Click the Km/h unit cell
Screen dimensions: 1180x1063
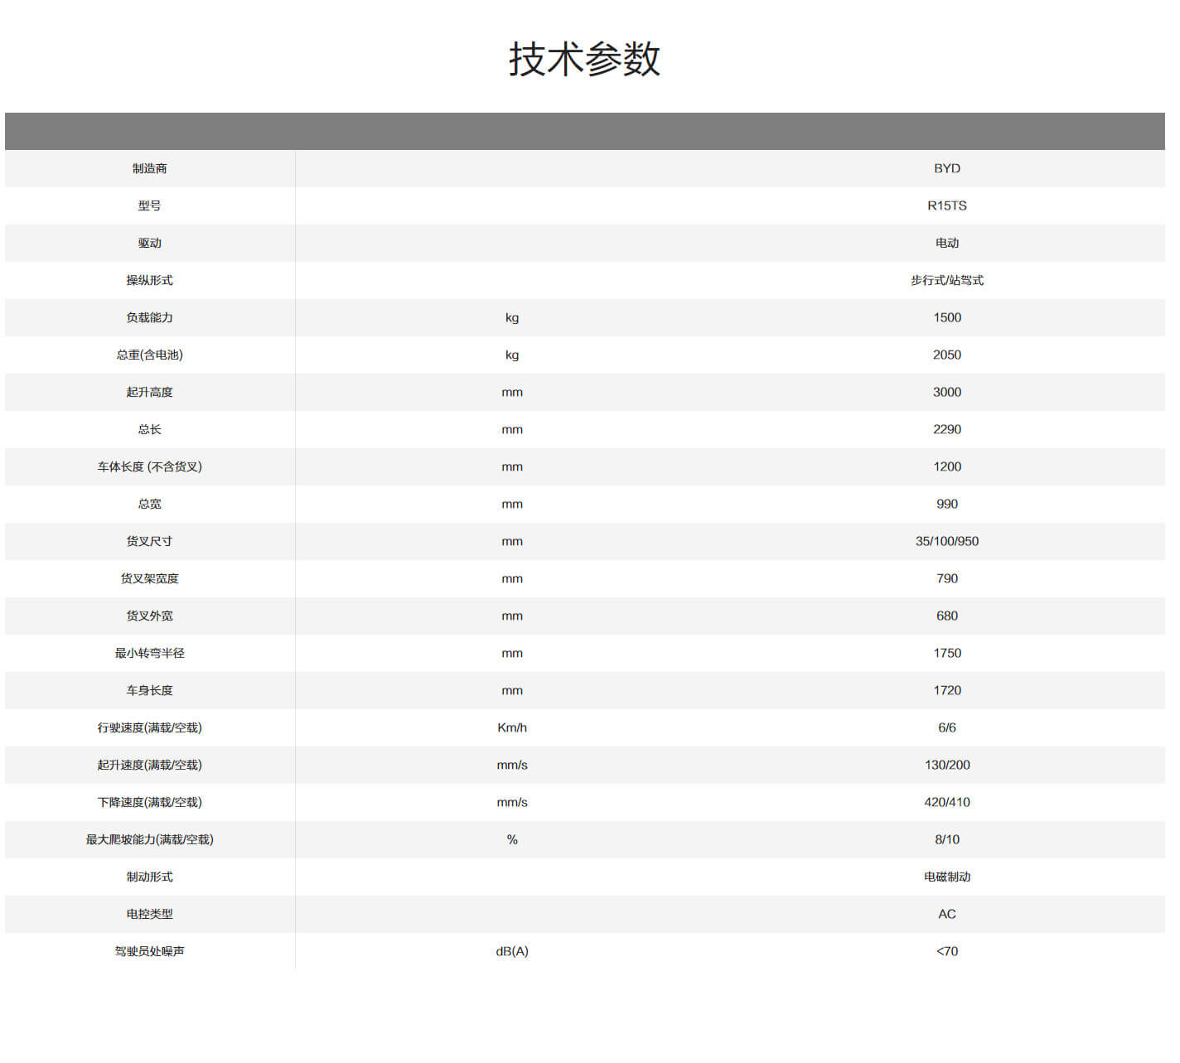click(x=511, y=727)
